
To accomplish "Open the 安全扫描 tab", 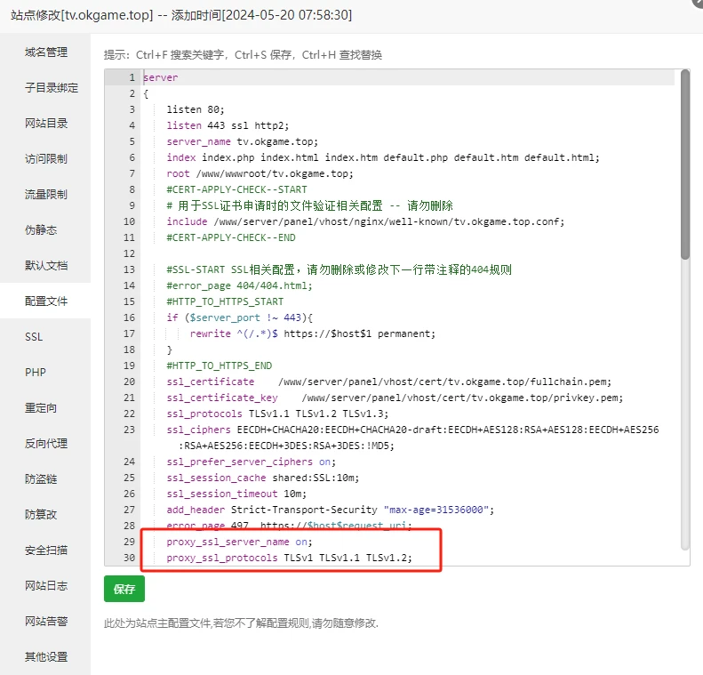I will pos(45,550).
